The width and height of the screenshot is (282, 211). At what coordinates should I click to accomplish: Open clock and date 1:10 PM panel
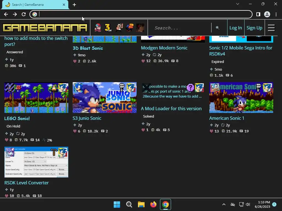tap(262, 204)
